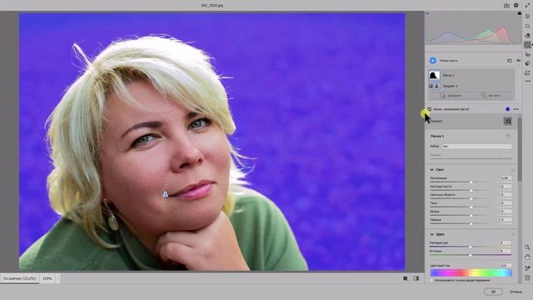Click the Subtract (Вычесть) mask button
Screen dimensions: 533x300
click(491, 96)
